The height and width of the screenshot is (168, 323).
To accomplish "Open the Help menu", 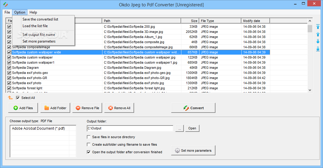I will pyautogui.click(x=33, y=12).
